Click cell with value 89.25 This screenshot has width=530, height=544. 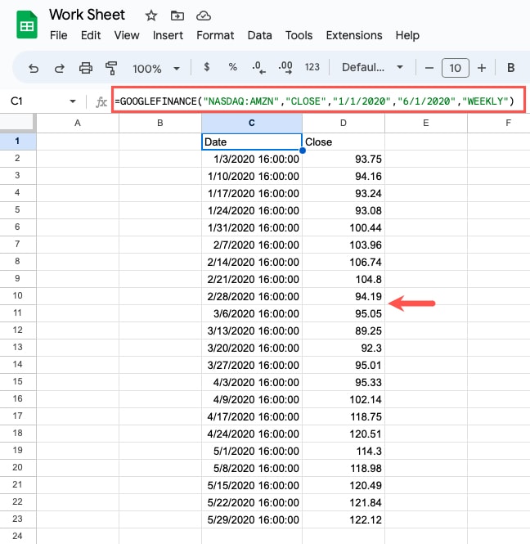tap(344, 331)
